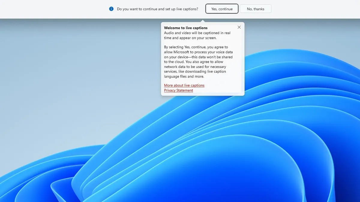Open the More about live captions link
360x202 pixels.
pos(184,85)
